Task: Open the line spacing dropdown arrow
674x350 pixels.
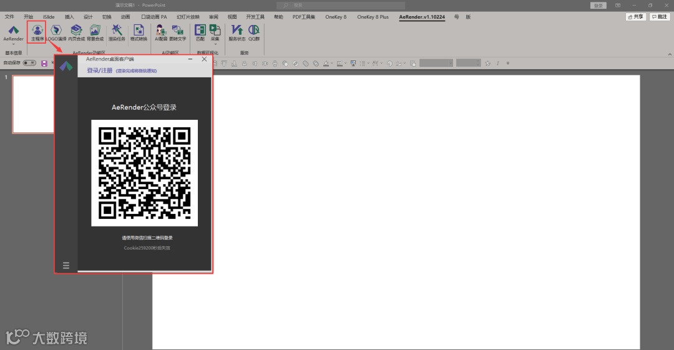Action: tap(368, 63)
